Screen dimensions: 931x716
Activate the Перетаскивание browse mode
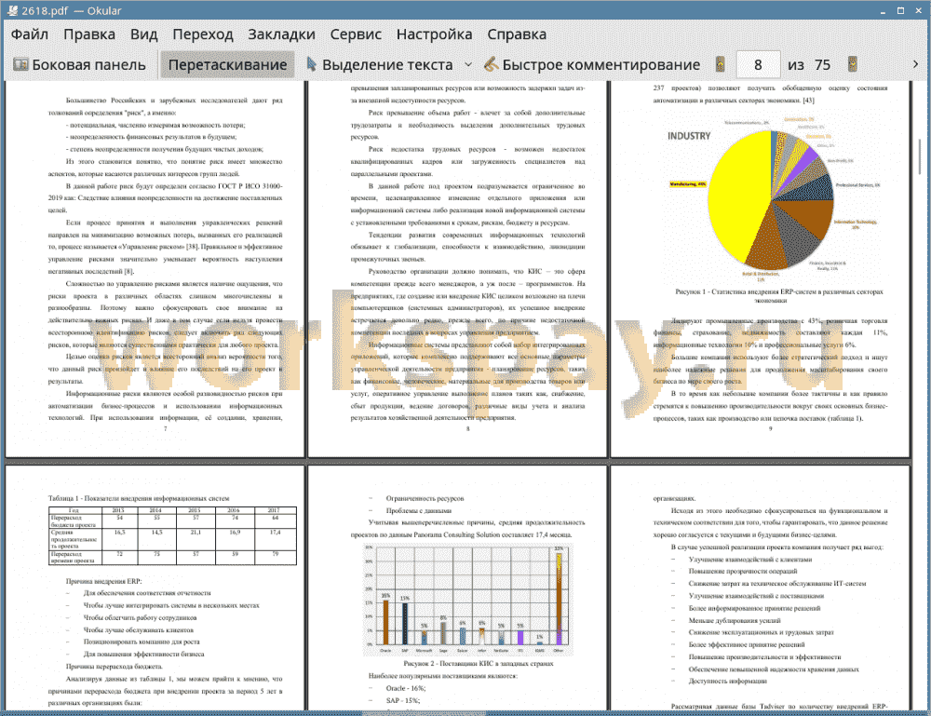click(227, 65)
